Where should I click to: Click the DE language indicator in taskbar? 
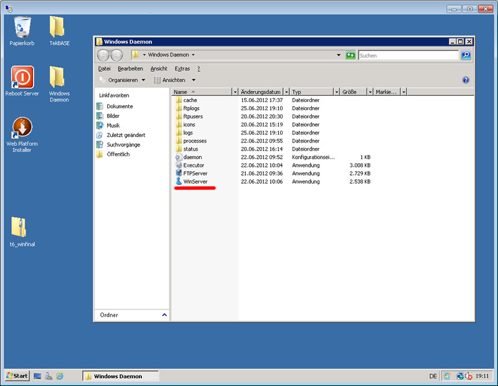click(433, 376)
